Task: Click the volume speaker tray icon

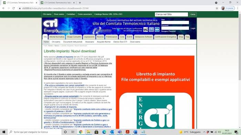Action: [x=219, y=132]
